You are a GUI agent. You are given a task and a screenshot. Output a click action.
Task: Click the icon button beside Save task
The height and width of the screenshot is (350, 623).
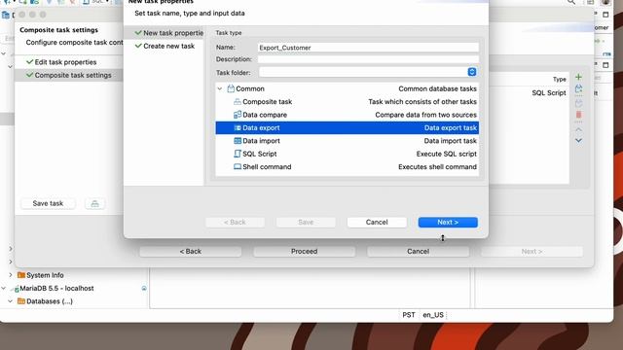click(95, 203)
